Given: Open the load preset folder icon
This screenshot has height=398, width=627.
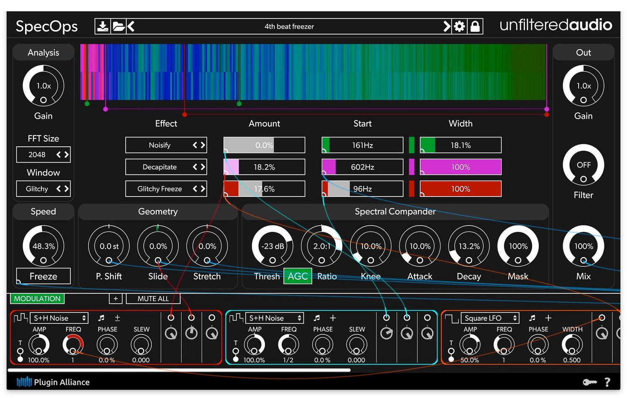Looking at the screenshot, I should click(118, 26).
